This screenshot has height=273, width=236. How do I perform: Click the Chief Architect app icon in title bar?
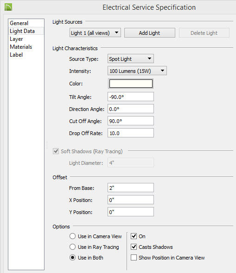pyautogui.click(x=8, y=7)
